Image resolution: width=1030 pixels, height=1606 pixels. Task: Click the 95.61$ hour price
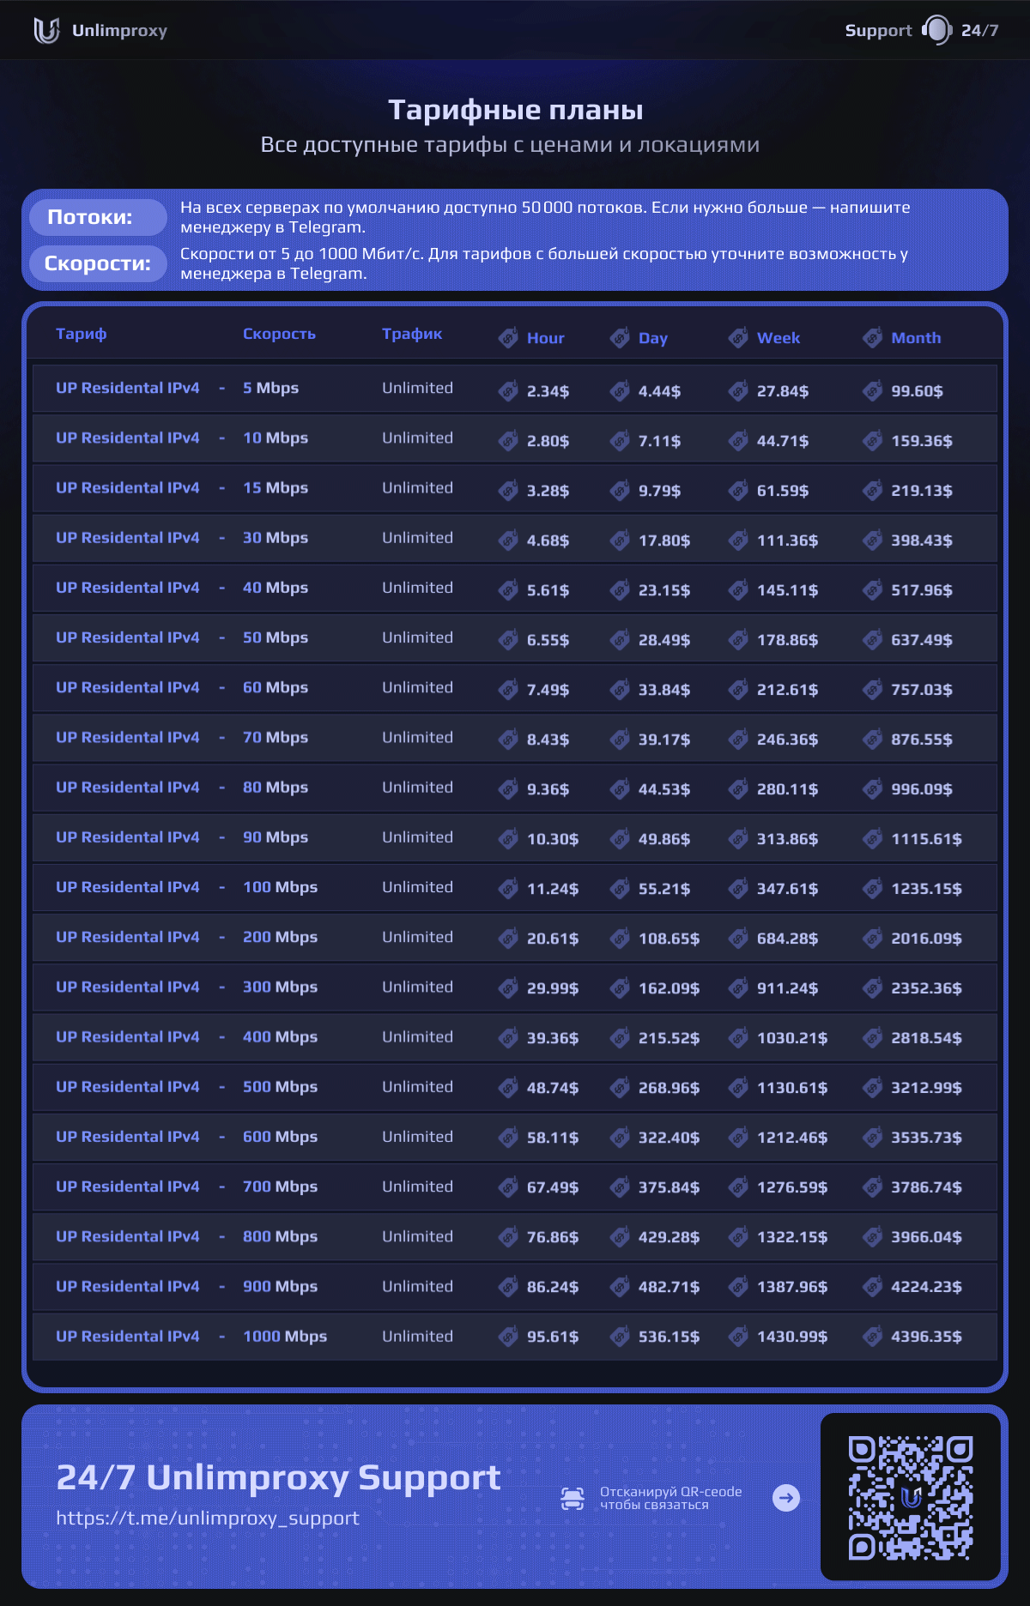[553, 1337]
